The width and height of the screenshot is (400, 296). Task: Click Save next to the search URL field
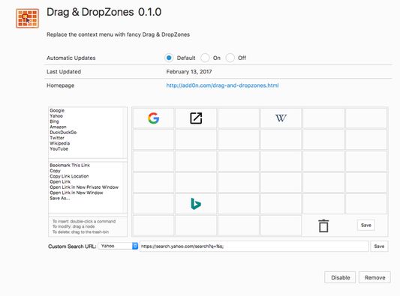(379, 247)
